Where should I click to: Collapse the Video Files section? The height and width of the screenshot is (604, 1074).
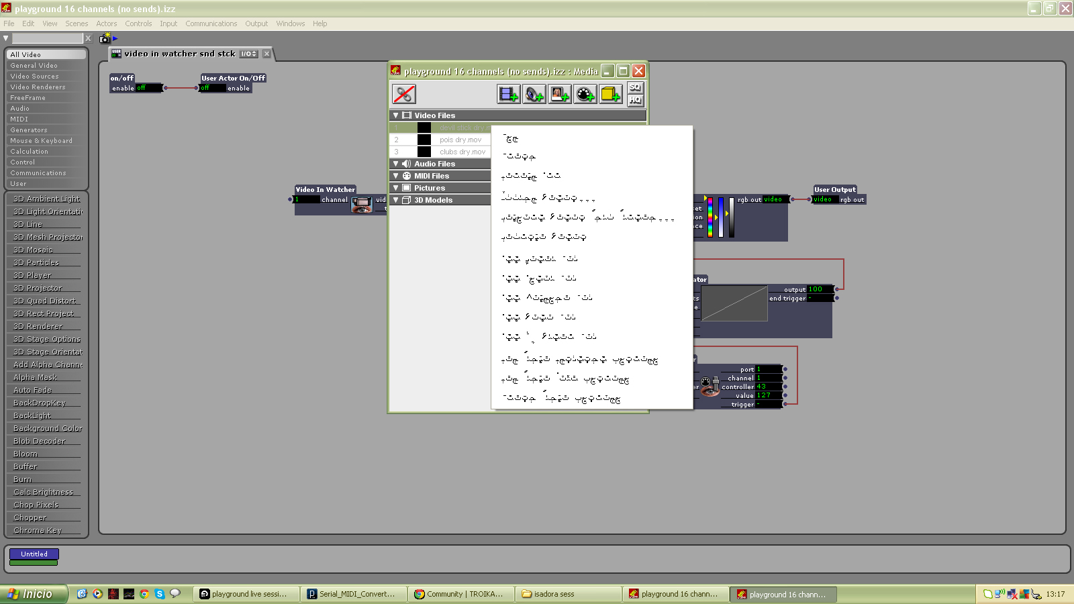[396, 115]
